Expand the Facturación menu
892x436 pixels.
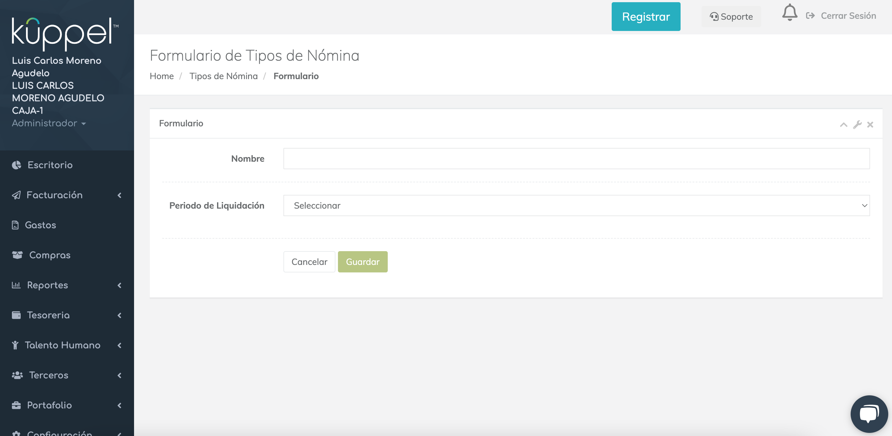click(66, 195)
